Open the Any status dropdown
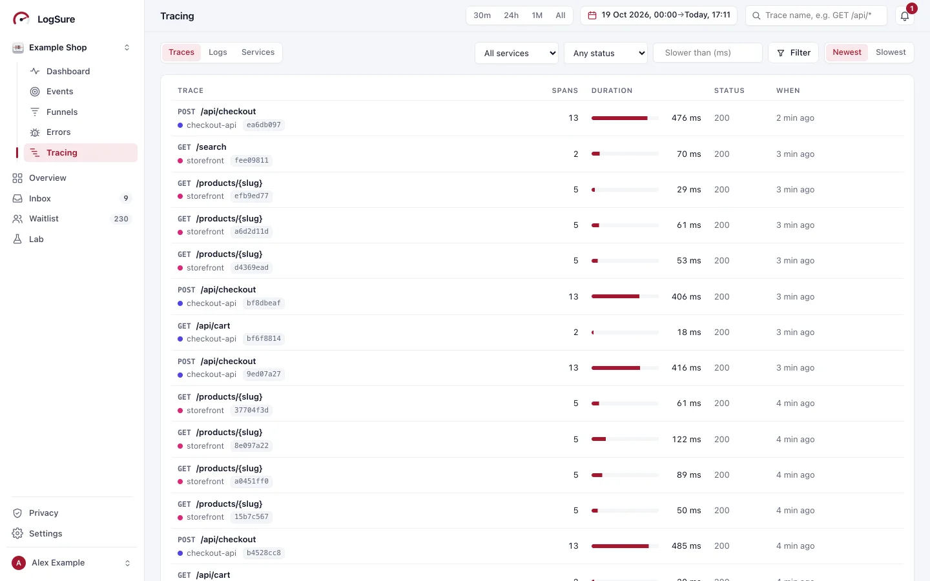Viewport: 930px width, 581px height. coord(606,53)
